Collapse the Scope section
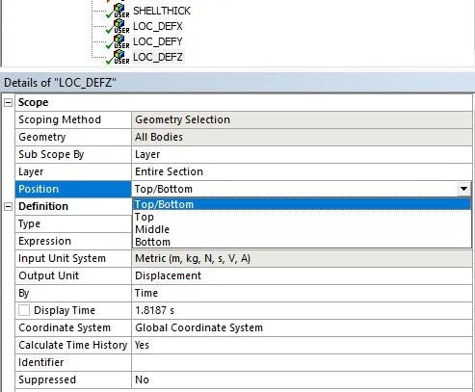Screen dimensions: 475x392 click(x=8, y=102)
